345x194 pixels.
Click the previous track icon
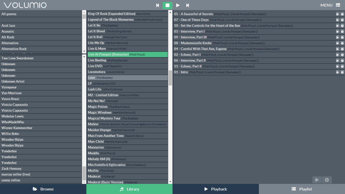[157, 5]
